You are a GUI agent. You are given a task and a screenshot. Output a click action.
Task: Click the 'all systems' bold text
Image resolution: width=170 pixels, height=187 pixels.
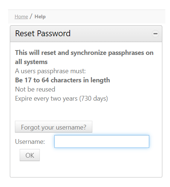coord(31,62)
